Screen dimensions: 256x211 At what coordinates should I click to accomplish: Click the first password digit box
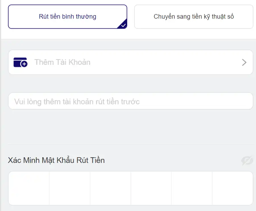[x=29, y=188]
